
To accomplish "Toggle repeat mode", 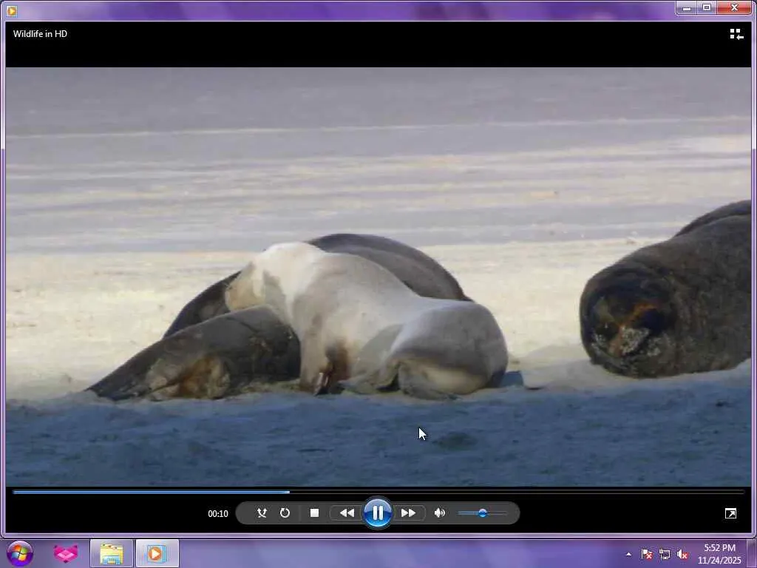I will click(x=285, y=513).
